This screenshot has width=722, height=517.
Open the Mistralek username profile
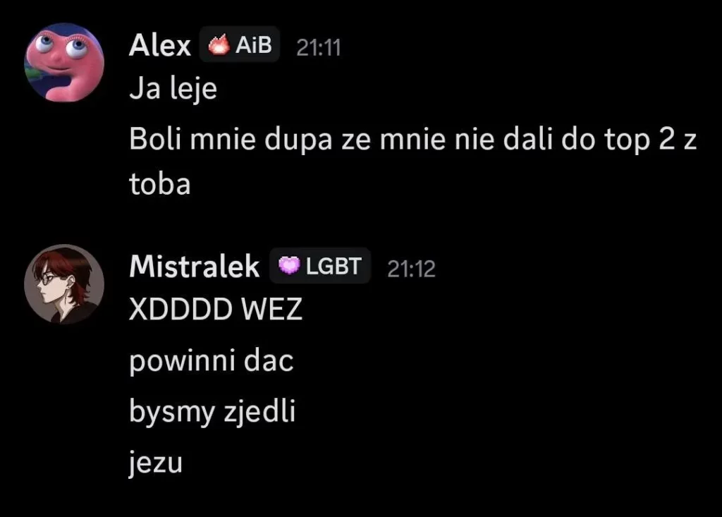click(195, 266)
